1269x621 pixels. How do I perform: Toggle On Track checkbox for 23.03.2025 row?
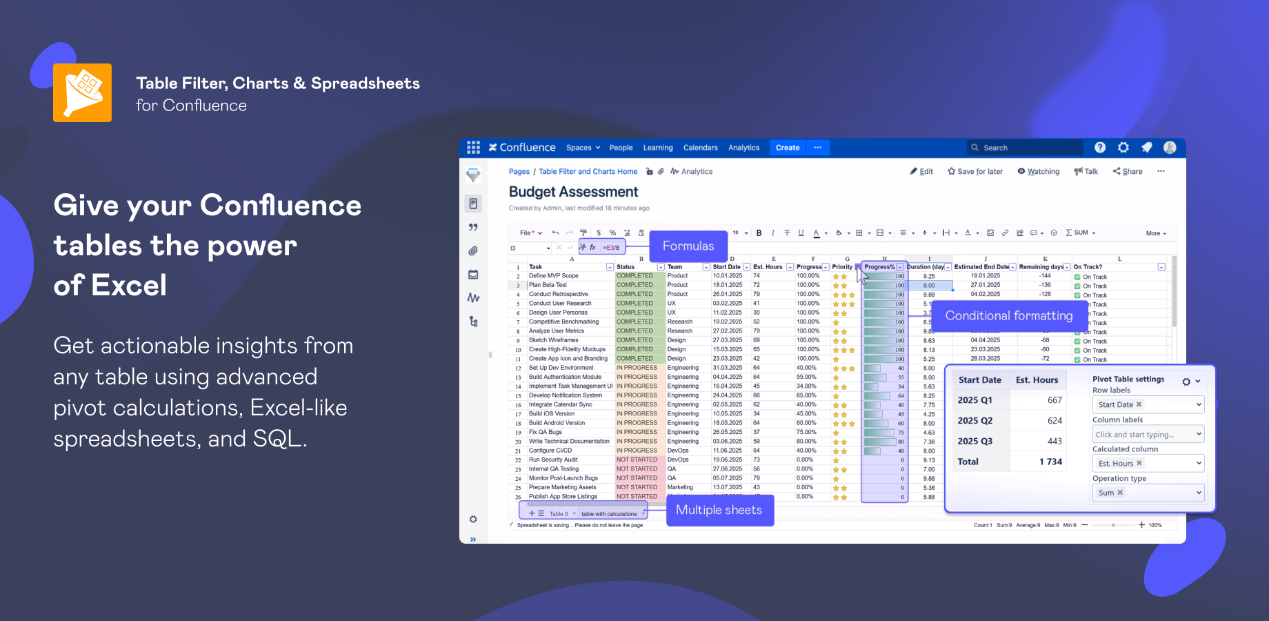1077,351
